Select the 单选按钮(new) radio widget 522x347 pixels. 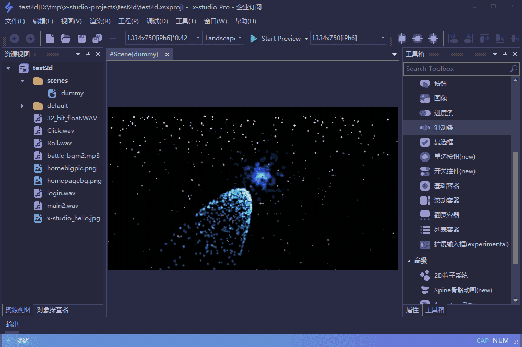tap(454, 157)
